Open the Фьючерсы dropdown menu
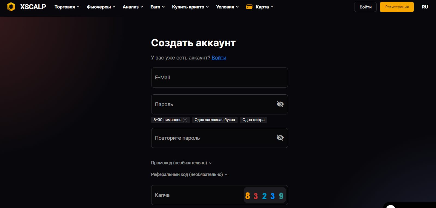This screenshot has width=436, height=208. coord(101,7)
